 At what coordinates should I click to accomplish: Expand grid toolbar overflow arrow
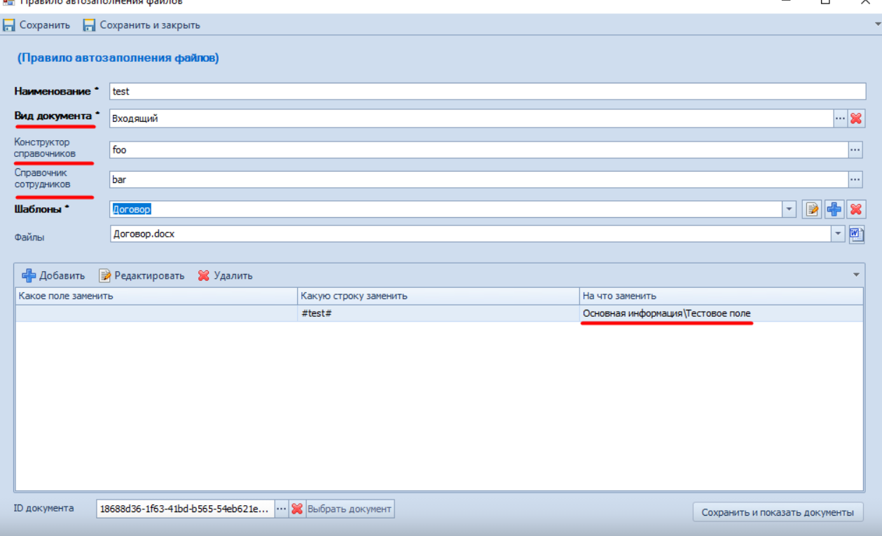pos(856,275)
